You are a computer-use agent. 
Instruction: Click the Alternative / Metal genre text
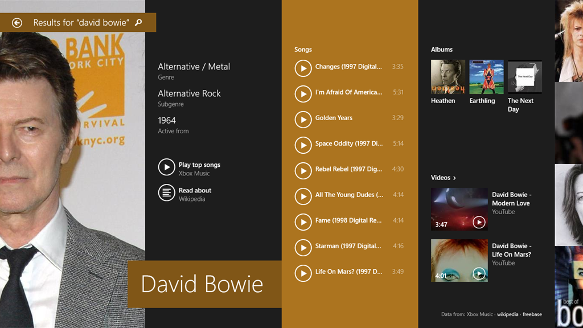(194, 67)
